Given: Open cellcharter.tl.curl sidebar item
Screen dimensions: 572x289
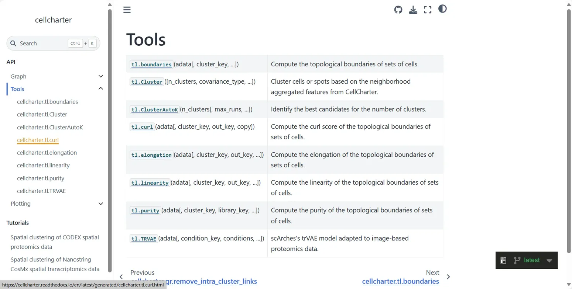Looking at the screenshot, I should pyautogui.click(x=38, y=140).
